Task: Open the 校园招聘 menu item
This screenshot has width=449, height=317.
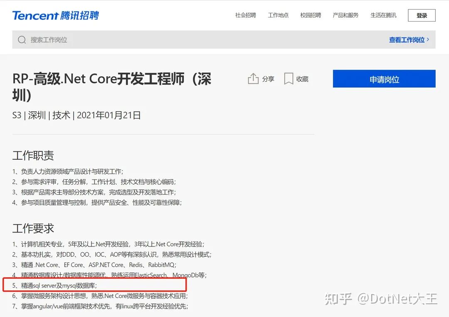Action: click(311, 15)
